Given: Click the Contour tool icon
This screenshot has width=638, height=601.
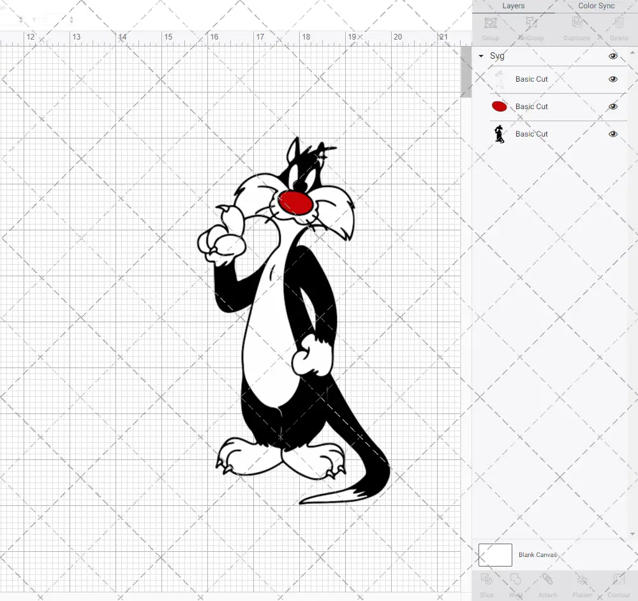Looking at the screenshot, I should click(x=618, y=579).
